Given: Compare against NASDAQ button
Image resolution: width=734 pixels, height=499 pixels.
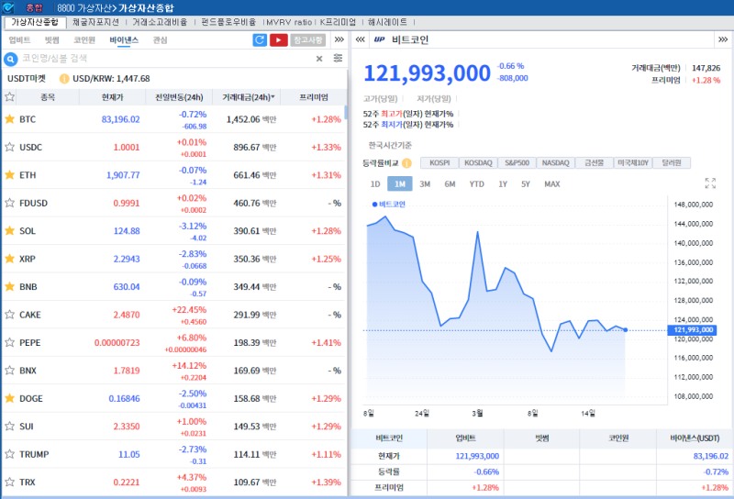Looking at the screenshot, I should 556,162.
